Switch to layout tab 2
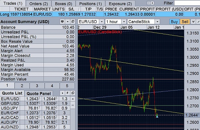This screenshot has width=200, height=130. 22,86
